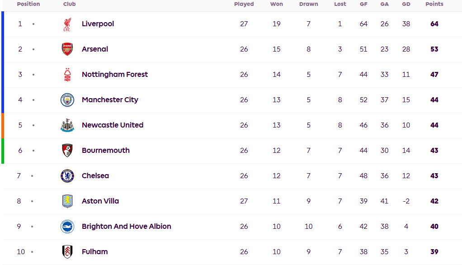This screenshot has height=265, width=462.
Task: Click the Chelsea club crest
Action: point(67,176)
